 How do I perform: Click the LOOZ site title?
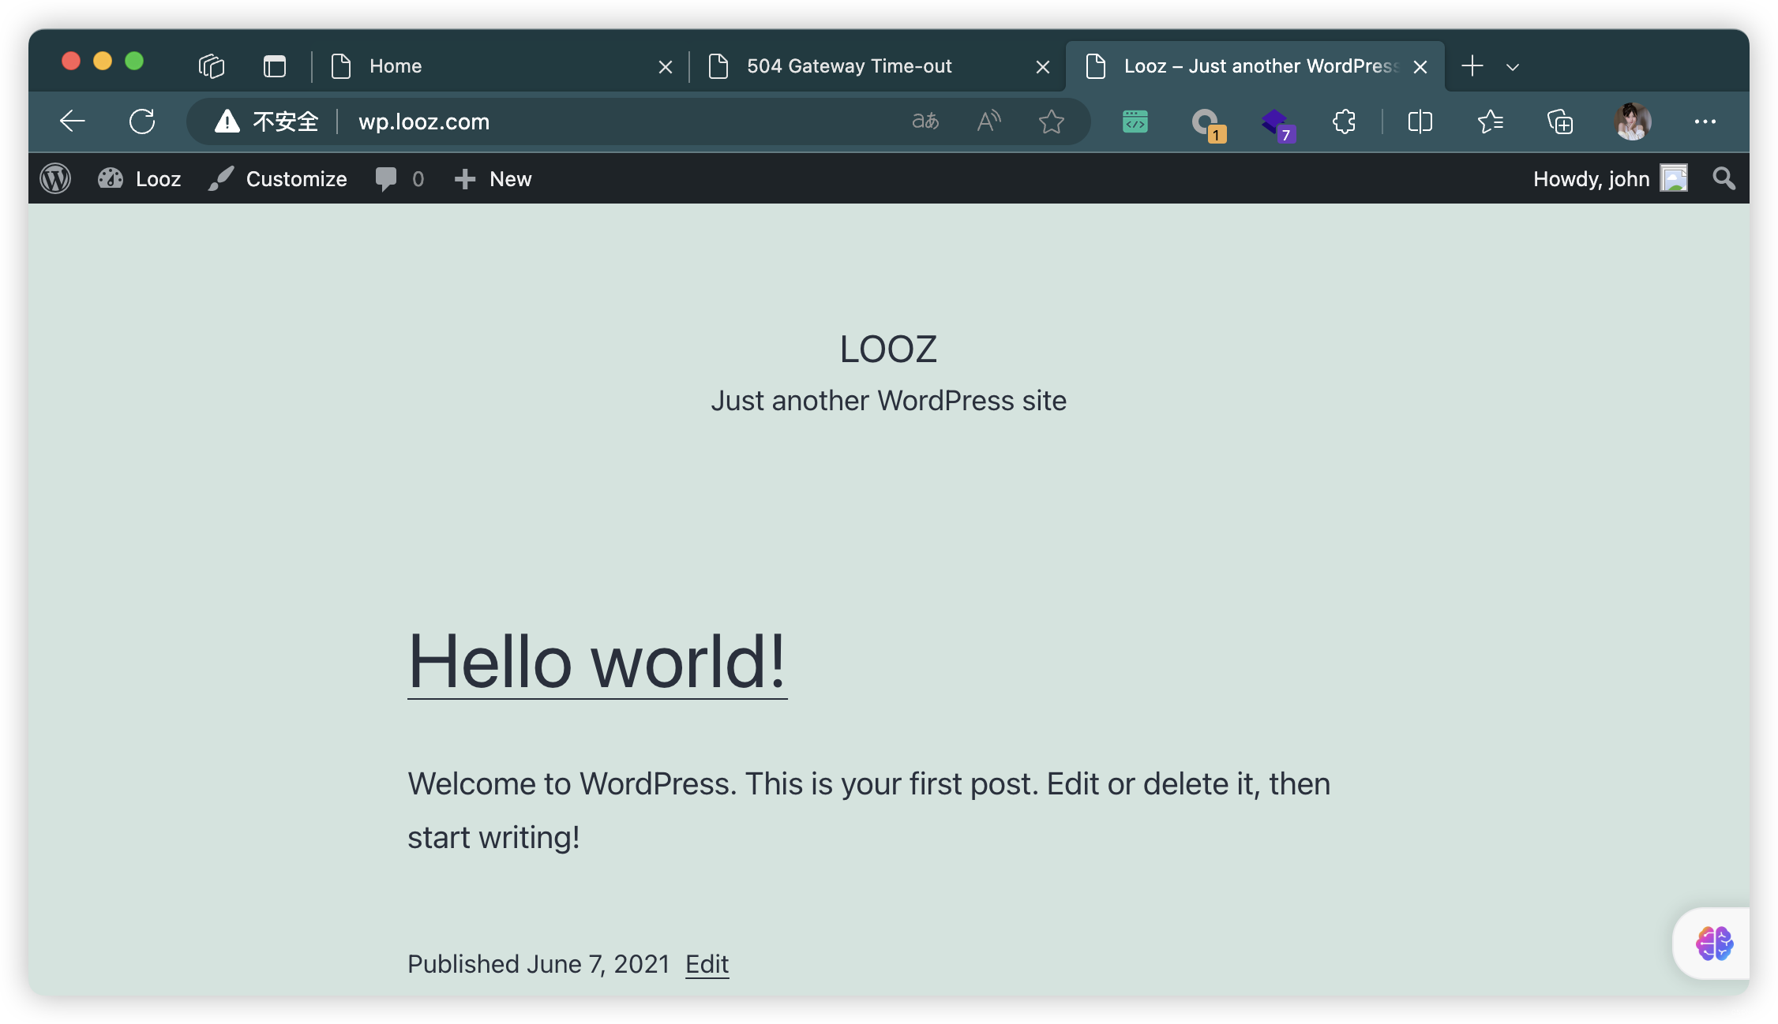tap(888, 349)
